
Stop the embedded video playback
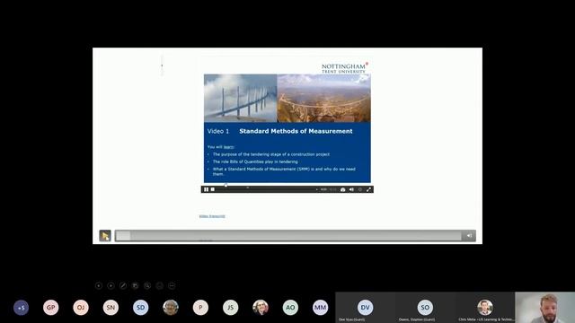tap(213, 189)
